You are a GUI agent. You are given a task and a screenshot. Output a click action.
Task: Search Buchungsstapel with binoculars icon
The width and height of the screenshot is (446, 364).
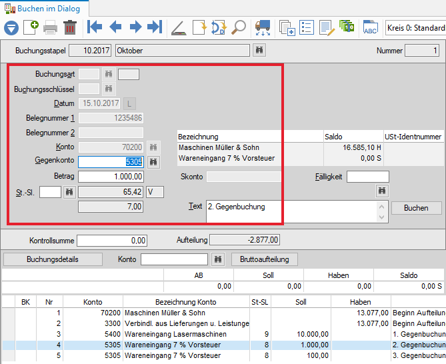click(259, 51)
